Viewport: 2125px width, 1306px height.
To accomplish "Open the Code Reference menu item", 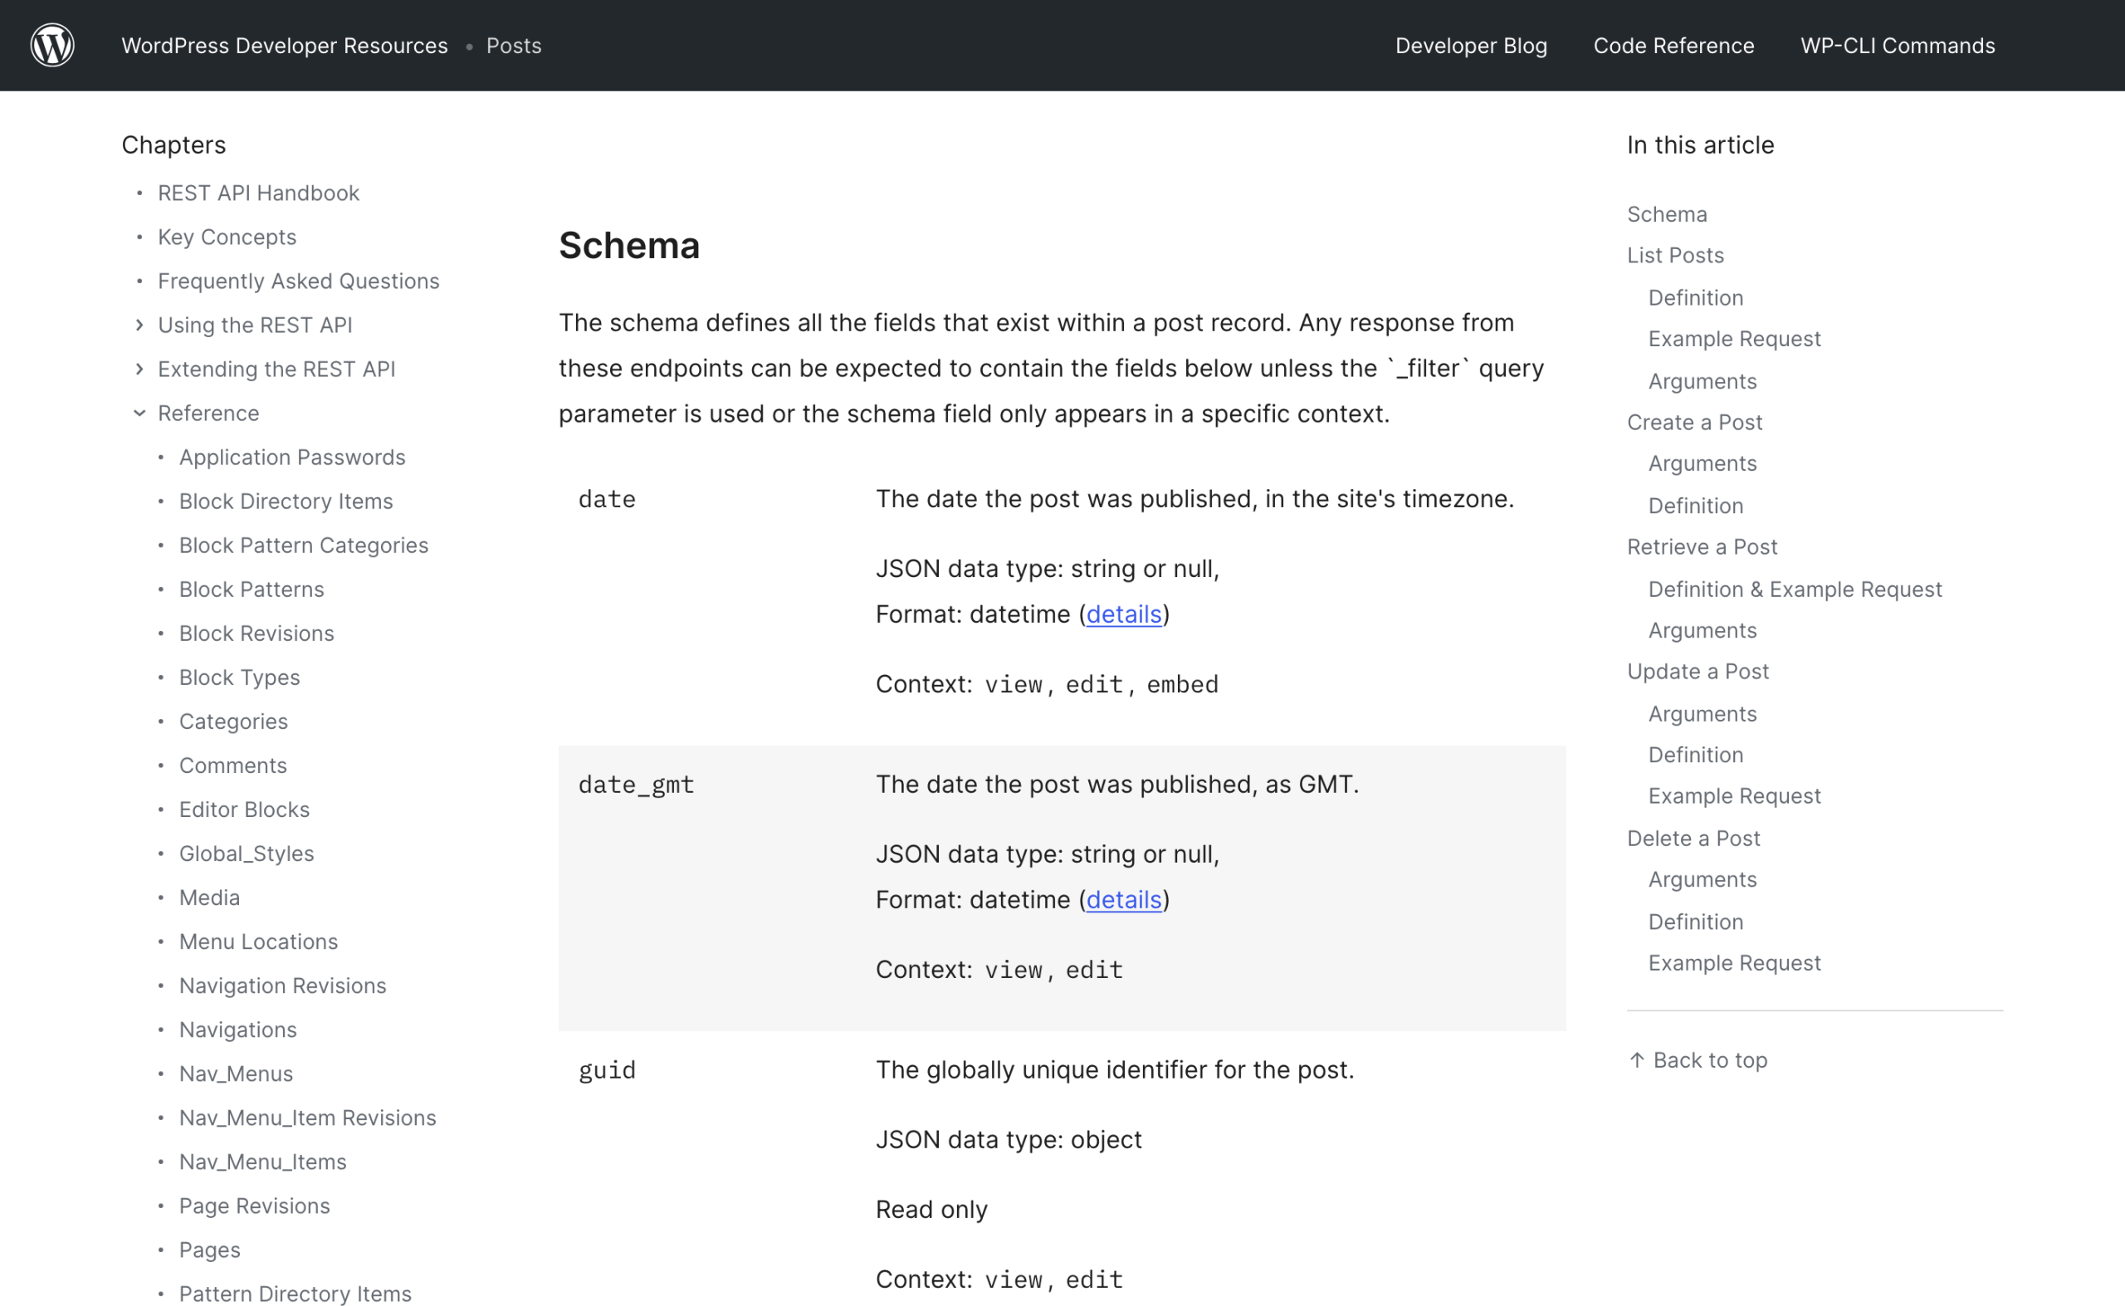I will [1673, 46].
